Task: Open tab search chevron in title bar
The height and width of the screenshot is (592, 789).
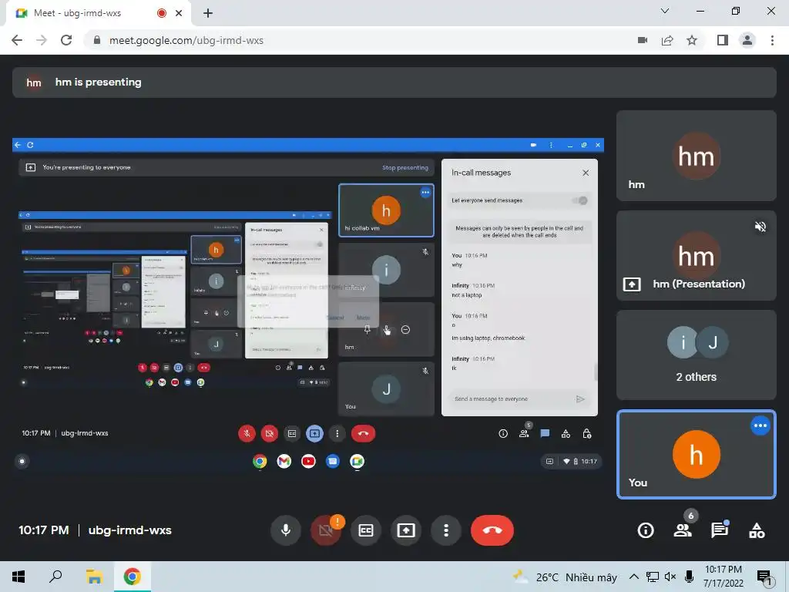Action: (665, 11)
